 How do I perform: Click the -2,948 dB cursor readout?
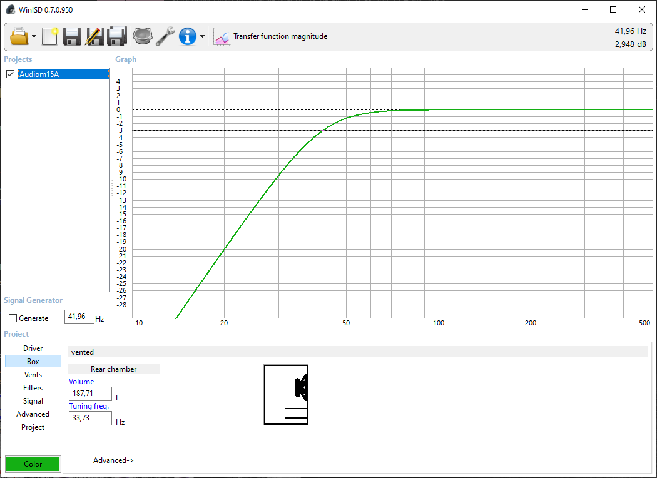click(x=629, y=44)
